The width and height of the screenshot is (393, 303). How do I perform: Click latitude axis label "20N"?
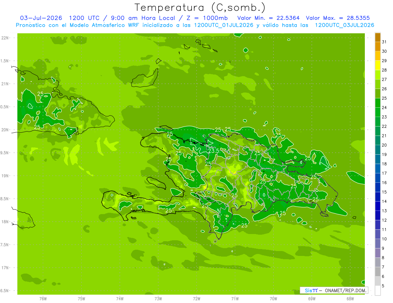[x=5, y=130]
